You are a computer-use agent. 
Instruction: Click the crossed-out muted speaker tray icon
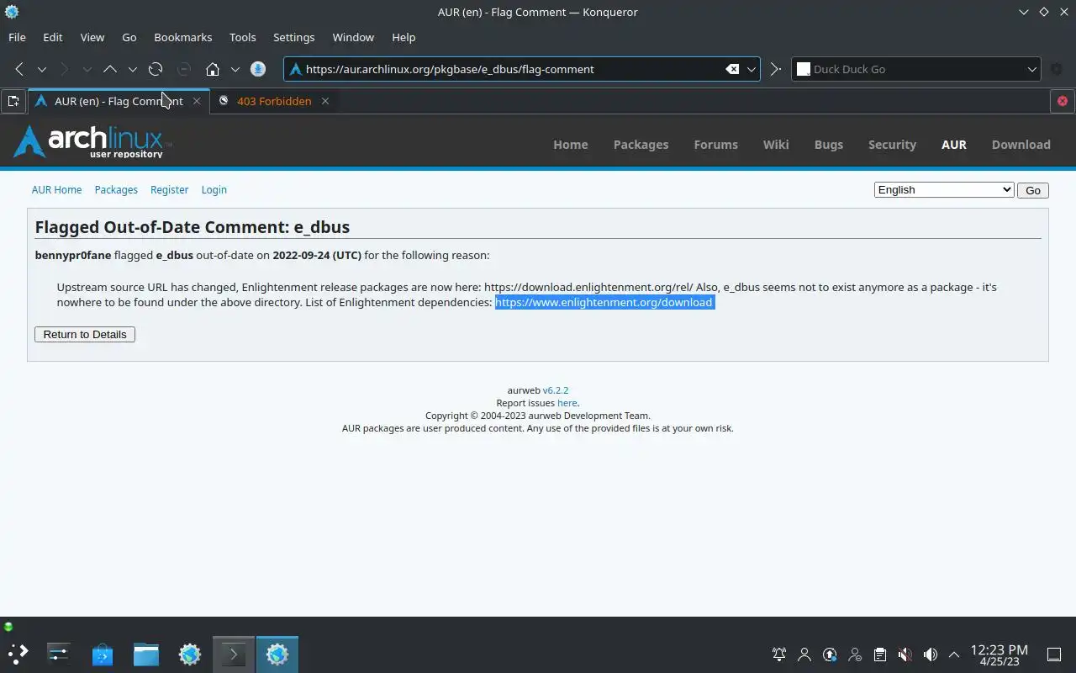pos(905,654)
